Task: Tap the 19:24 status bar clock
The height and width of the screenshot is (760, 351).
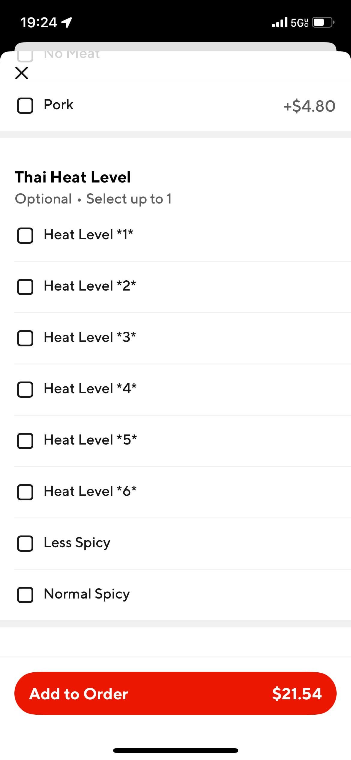Action: click(38, 23)
